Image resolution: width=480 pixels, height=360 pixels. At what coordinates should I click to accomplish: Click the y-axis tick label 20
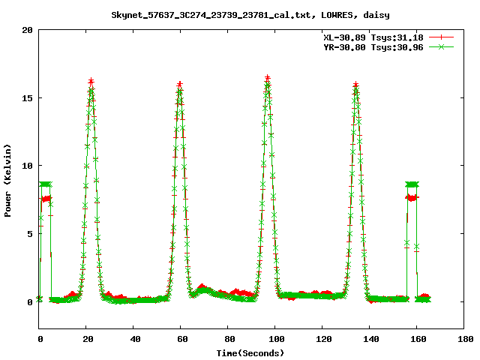pyautogui.click(x=27, y=30)
